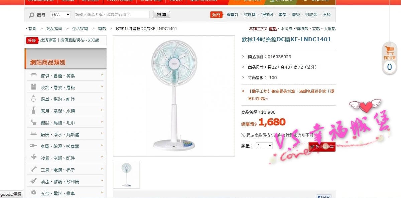Click the fan air-conditioning category icon
The height and width of the screenshot is (198, 401).
pos(33,158)
